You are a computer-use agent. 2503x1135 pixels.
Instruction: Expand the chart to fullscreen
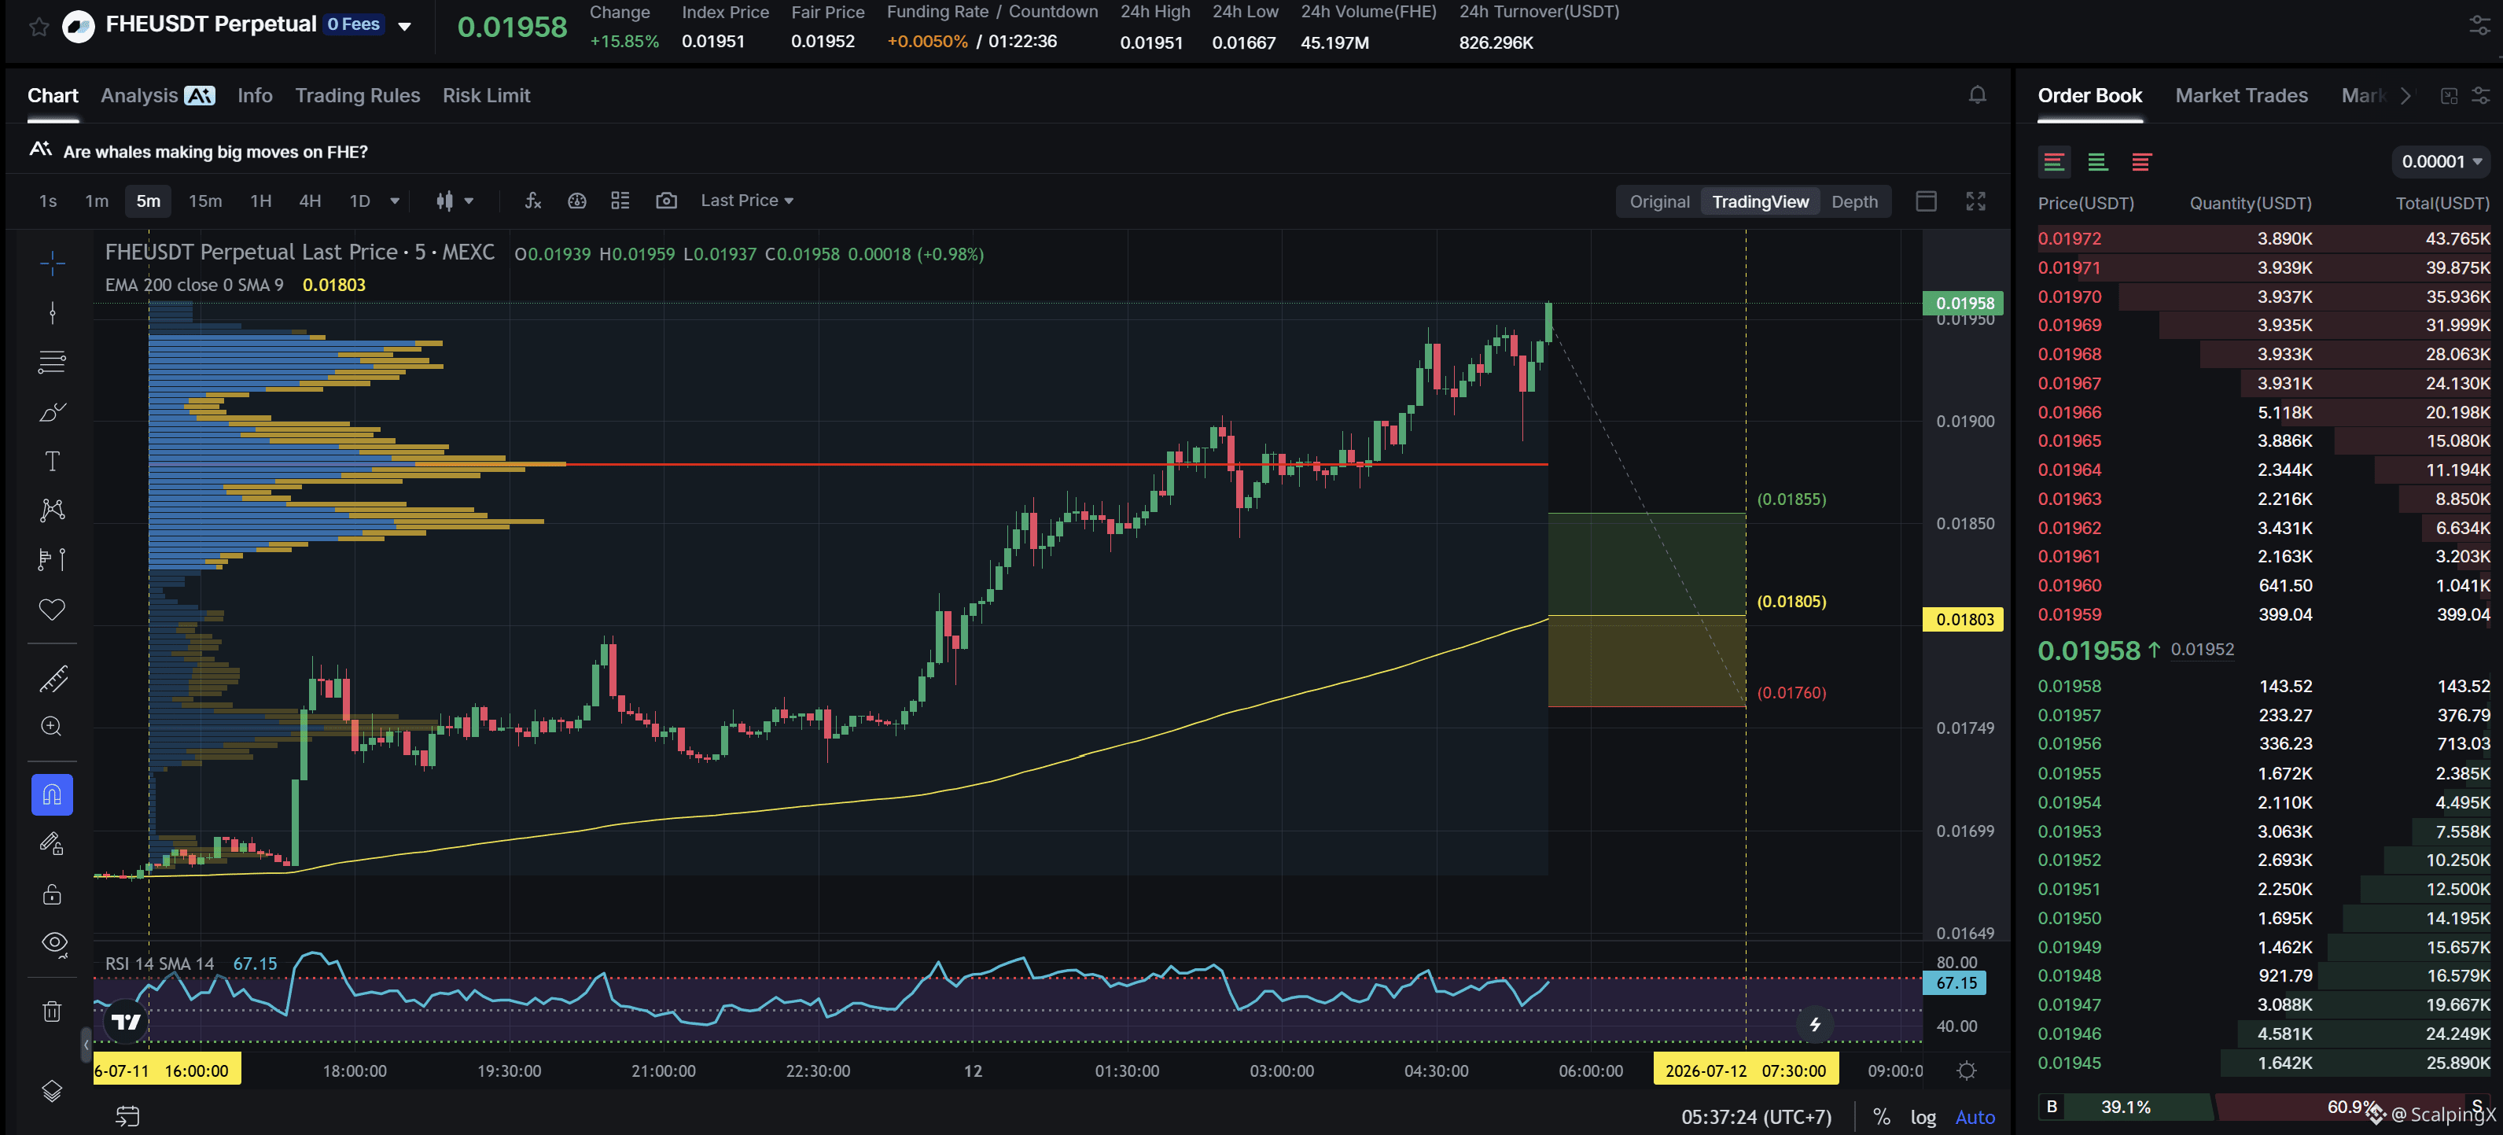[1975, 201]
